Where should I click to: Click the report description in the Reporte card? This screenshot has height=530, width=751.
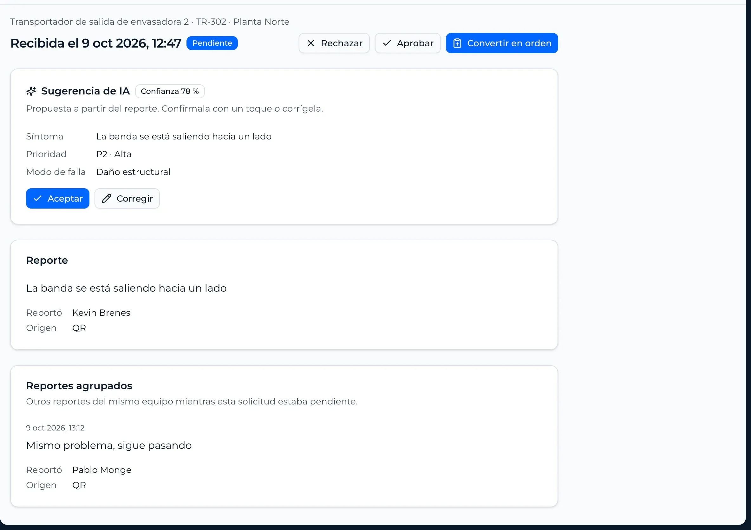point(126,288)
